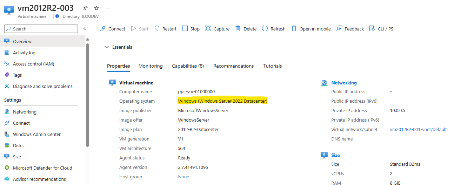Click the Connect plug icon in toolbar
The width and height of the screenshot is (454, 185).
point(103,29)
